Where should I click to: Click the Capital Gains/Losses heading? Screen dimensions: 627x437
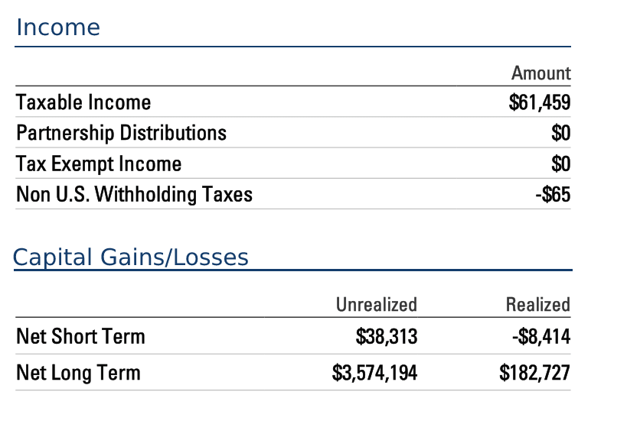point(130,257)
